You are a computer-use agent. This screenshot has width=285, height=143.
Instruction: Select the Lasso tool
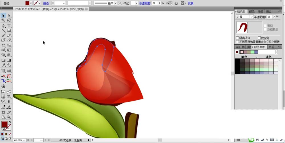(9, 20)
